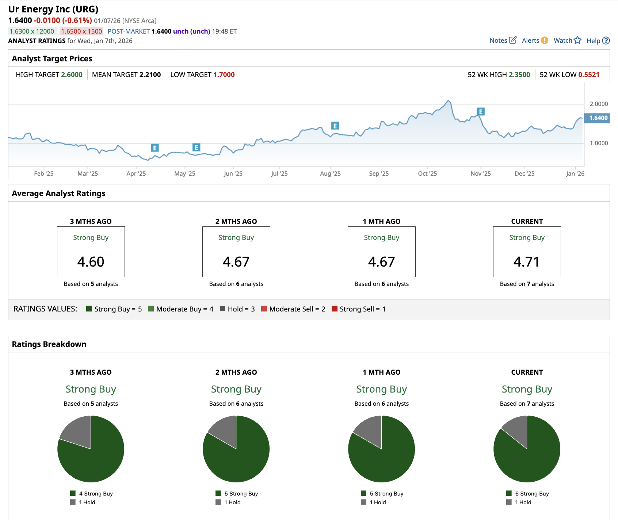
Task: Add URG to watchlist via star icon
Action: pyautogui.click(x=577, y=40)
